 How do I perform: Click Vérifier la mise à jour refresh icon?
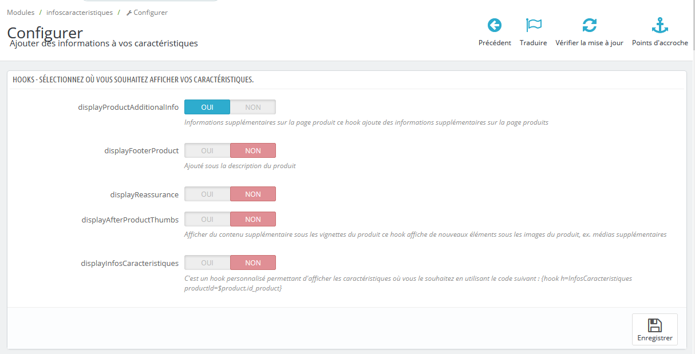point(589,25)
